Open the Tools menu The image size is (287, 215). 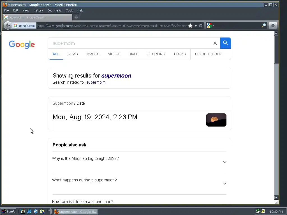tap(70, 10)
